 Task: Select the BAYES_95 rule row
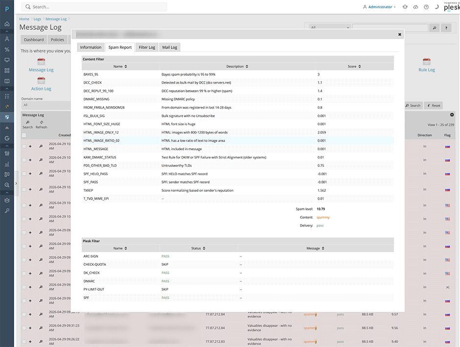(x=238, y=74)
